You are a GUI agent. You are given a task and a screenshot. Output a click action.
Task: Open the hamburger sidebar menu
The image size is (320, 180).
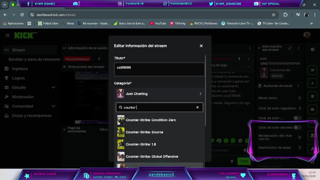(x=7, y=35)
